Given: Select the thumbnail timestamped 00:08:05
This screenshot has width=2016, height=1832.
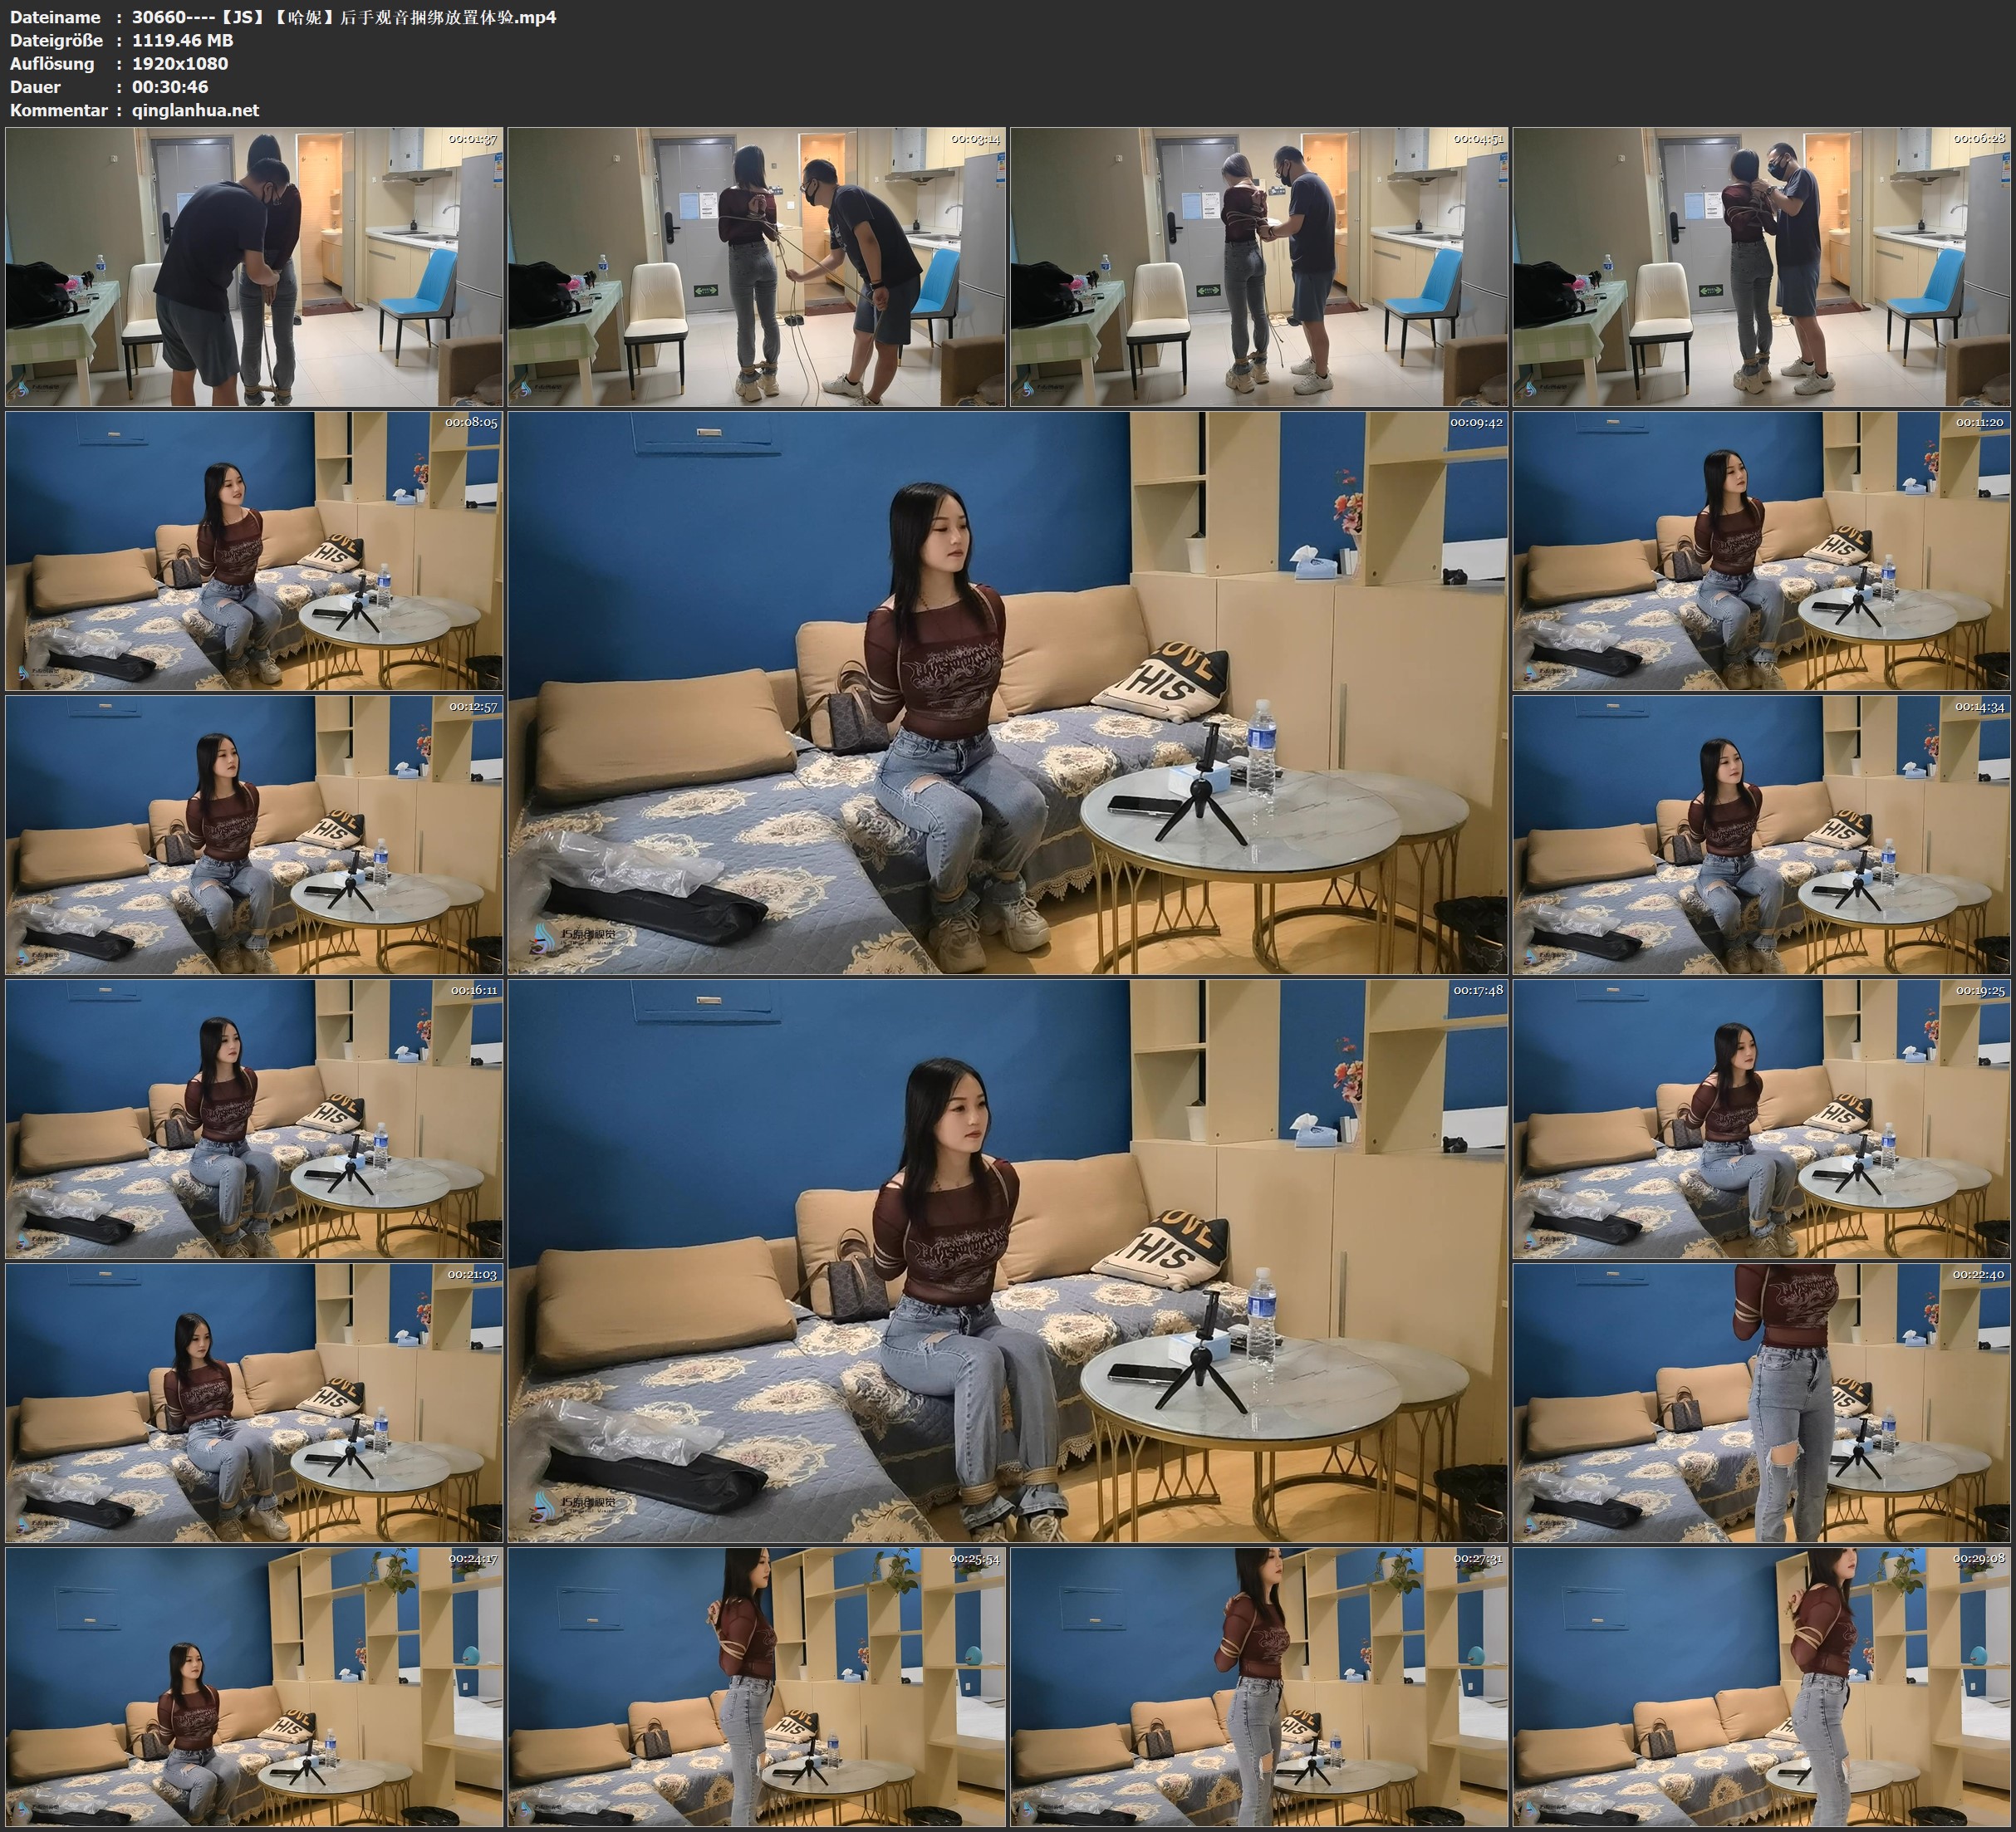Looking at the screenshot, I should pos(254,551).
